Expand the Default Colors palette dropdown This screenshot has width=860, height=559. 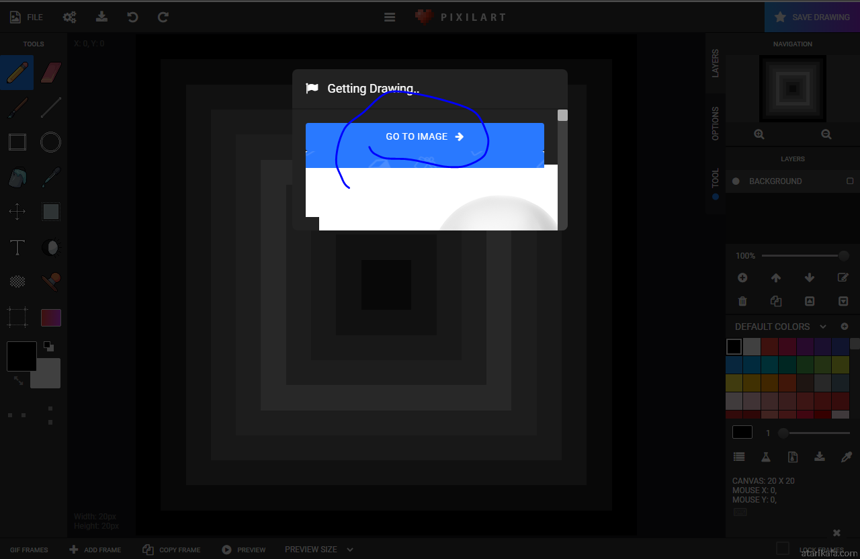click(823, 327)
